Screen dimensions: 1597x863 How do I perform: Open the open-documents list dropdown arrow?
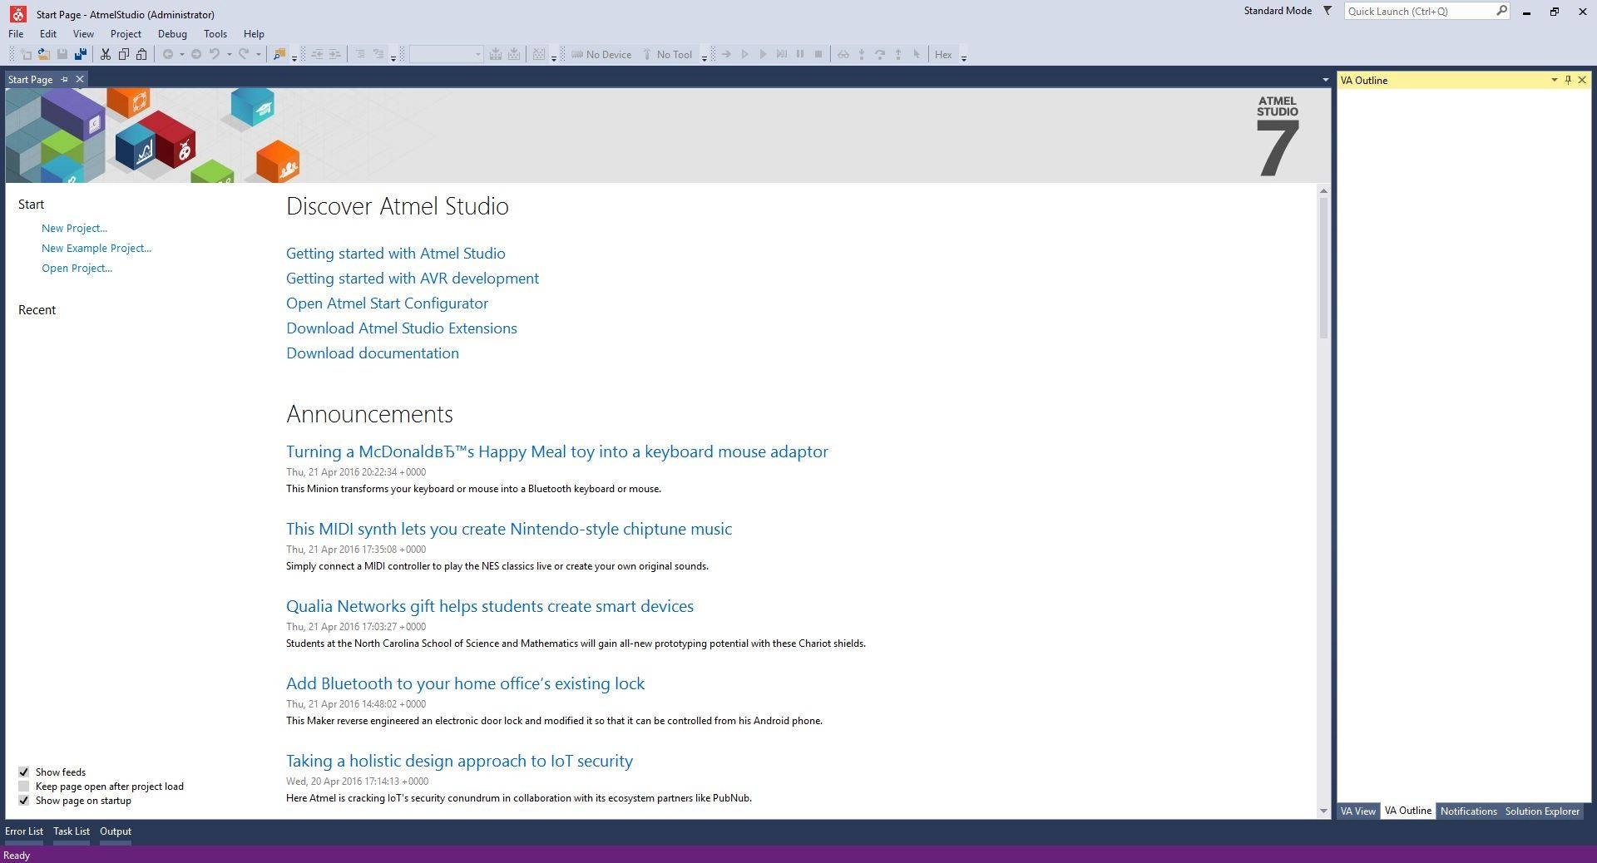point(1325,80)
